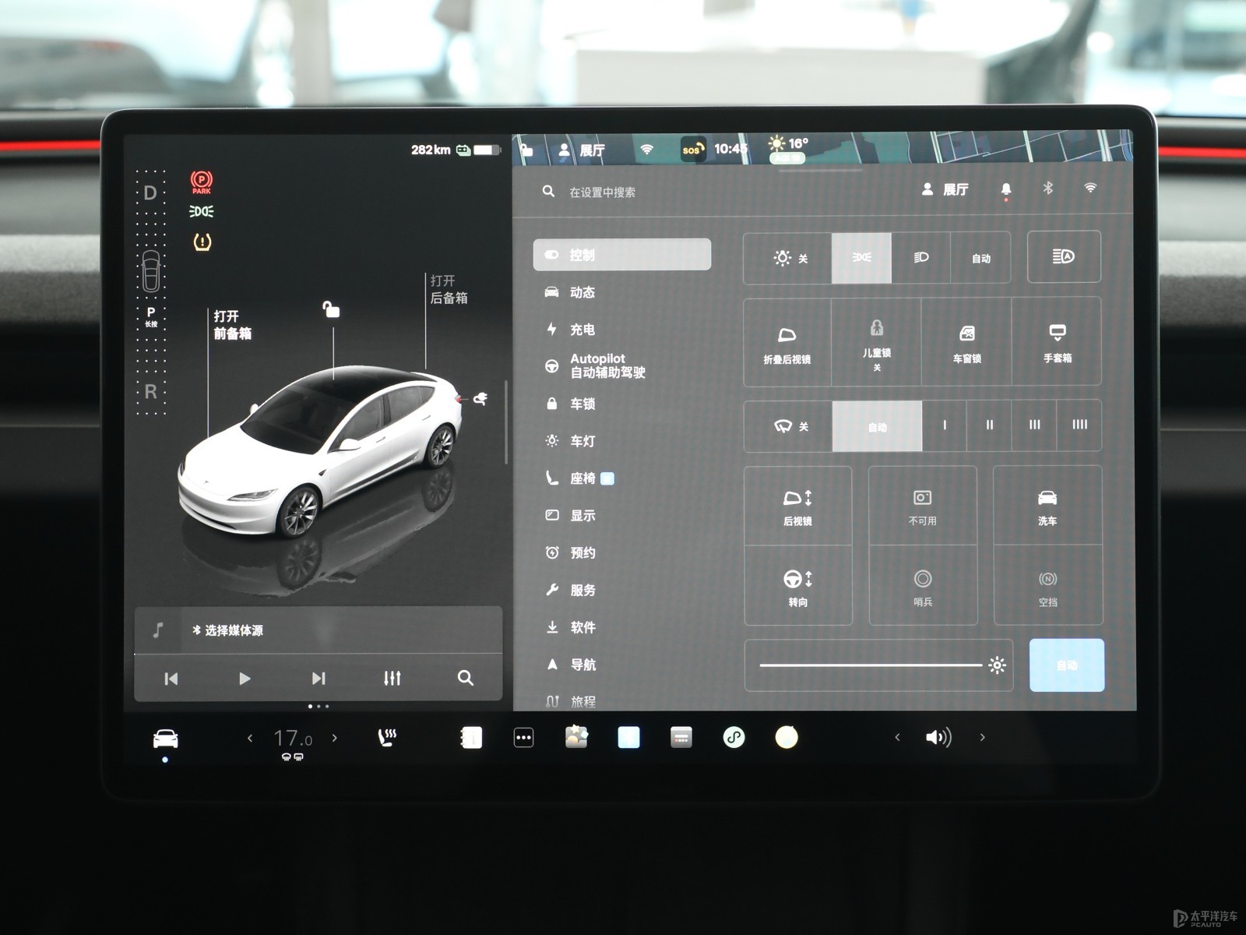
Task: Turn headlights off with 关 option
Action: (x=788, y=258)
